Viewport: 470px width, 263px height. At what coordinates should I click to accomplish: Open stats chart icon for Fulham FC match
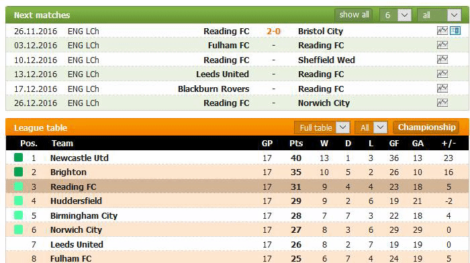click(x=442, y=45)
